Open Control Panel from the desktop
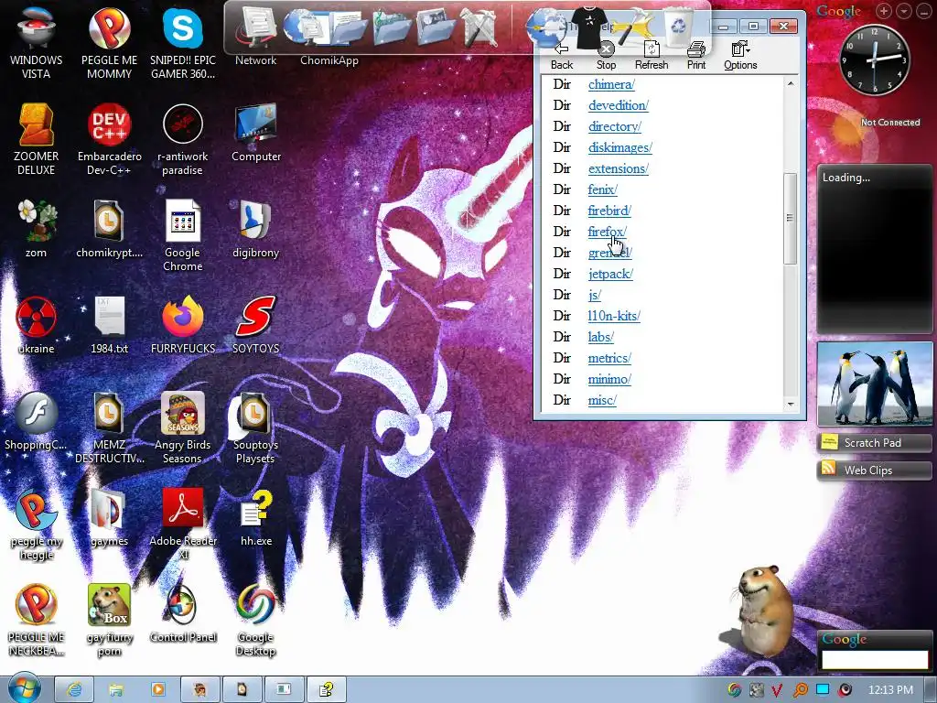This screenshot has height=703, width=937. click(182, 612)
